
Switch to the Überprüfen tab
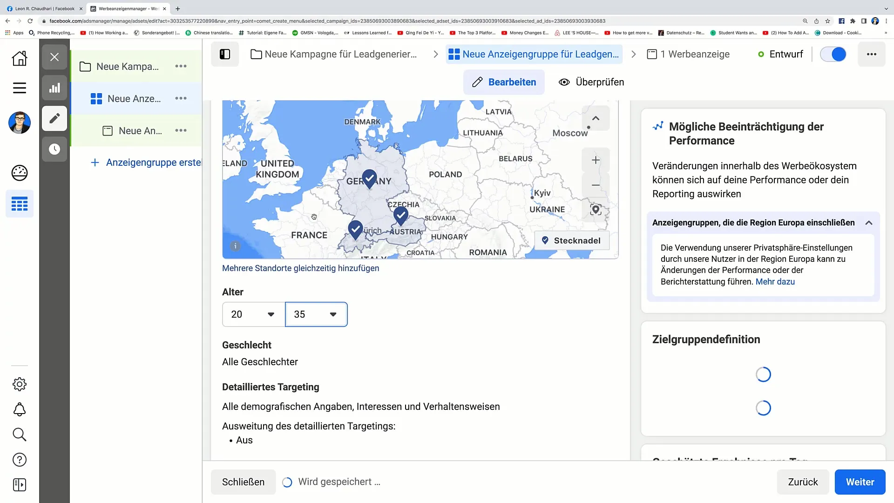591,82
